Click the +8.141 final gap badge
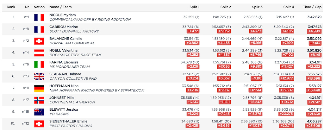 point(315,55)
